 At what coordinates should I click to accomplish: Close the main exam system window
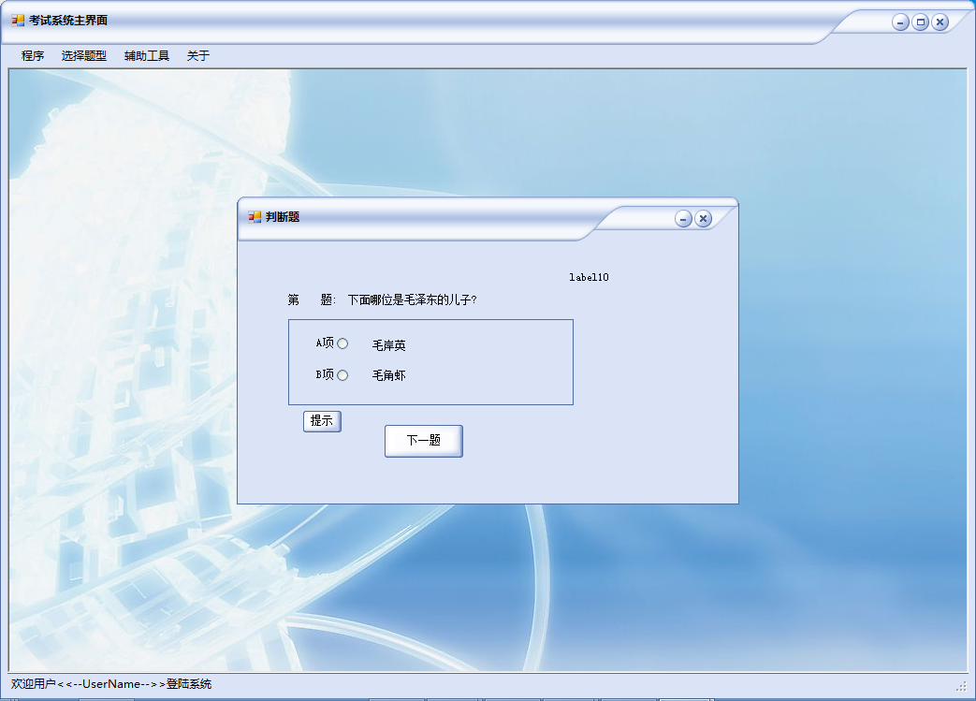point(940,22)
